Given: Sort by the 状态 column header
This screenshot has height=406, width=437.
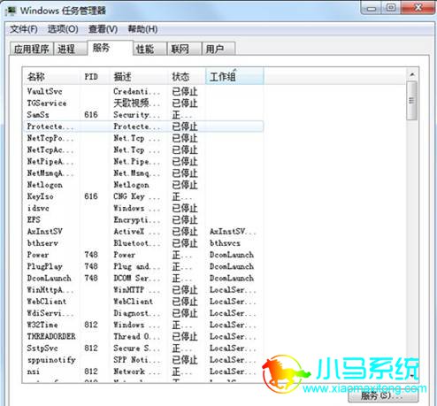Looking at the screenshot, I should pos(187,77).
